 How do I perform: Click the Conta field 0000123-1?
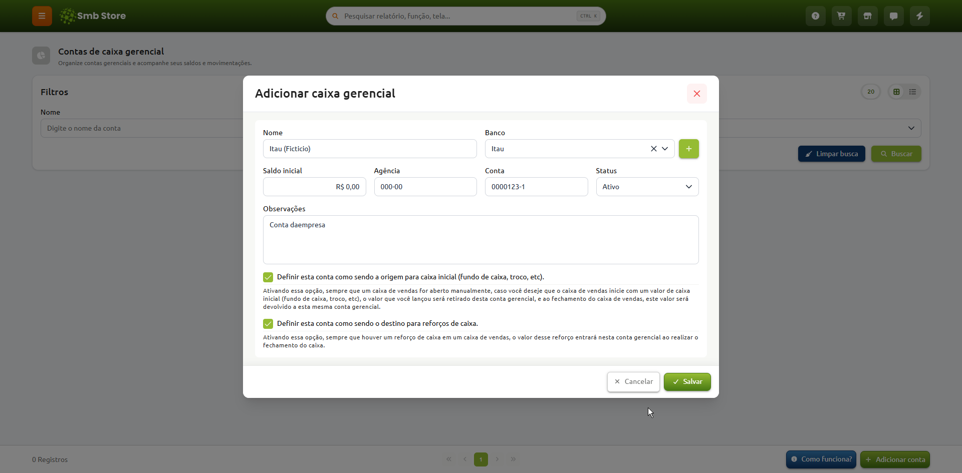[x=537, y=187]
